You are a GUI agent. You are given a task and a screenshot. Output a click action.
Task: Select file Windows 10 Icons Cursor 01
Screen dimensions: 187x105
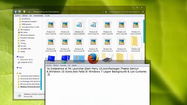[x=51, y=27]
